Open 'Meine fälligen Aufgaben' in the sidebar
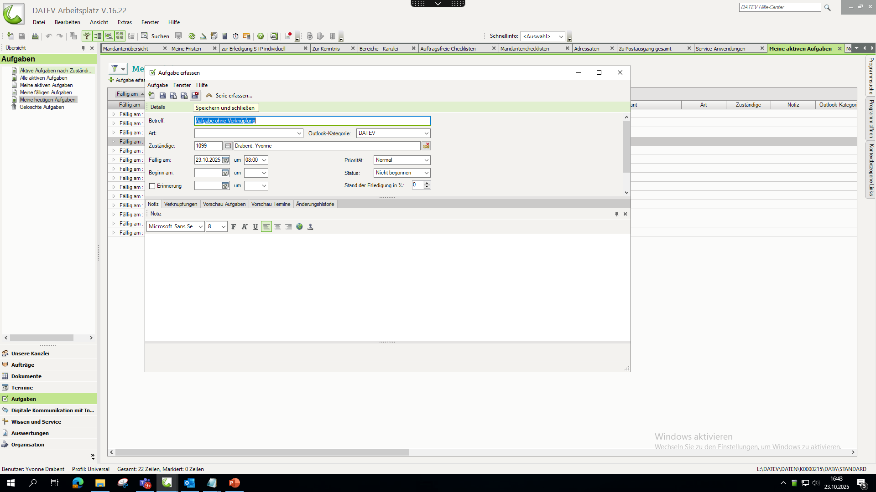Screen dimensions: 876x492 46,92
